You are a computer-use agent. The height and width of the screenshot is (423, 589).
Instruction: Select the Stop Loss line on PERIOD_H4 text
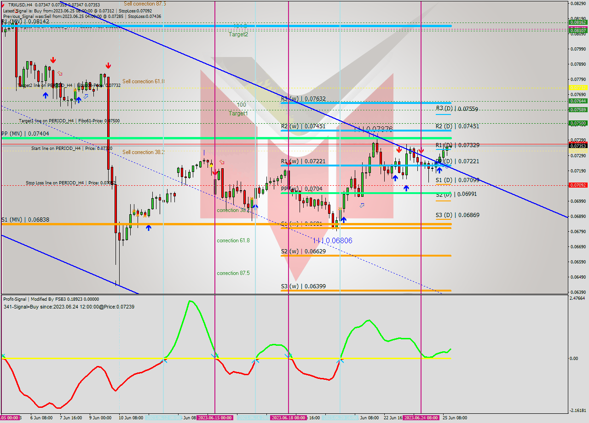71,183
